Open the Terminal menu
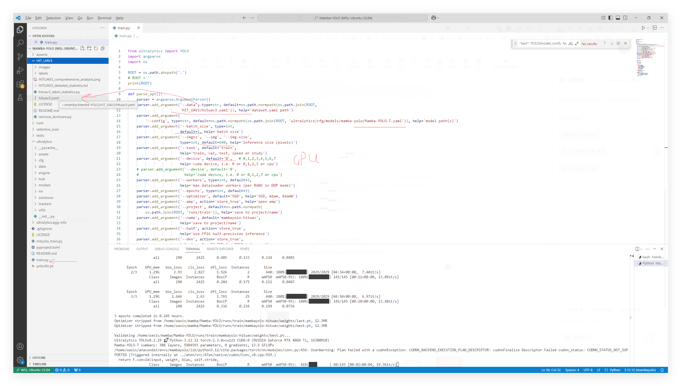 point(104,18)
